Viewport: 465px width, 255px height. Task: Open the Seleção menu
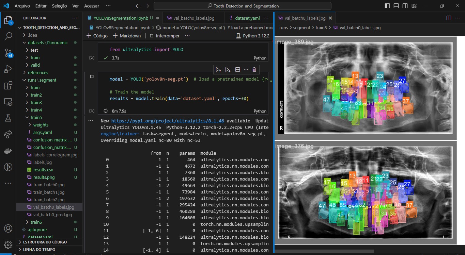[x=59, y=6]
